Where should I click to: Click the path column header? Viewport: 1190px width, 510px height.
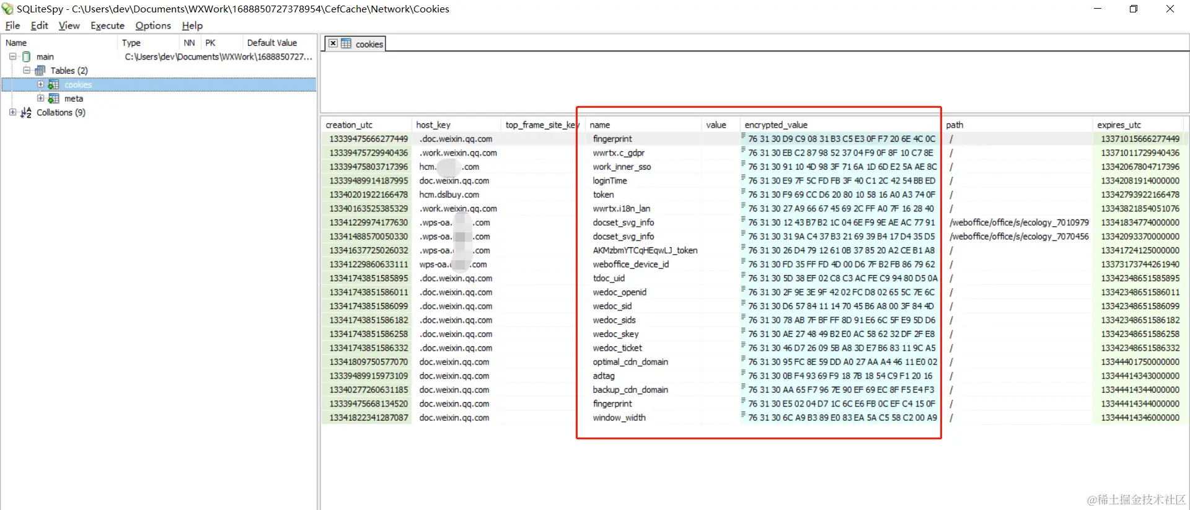coord(1017,125)
